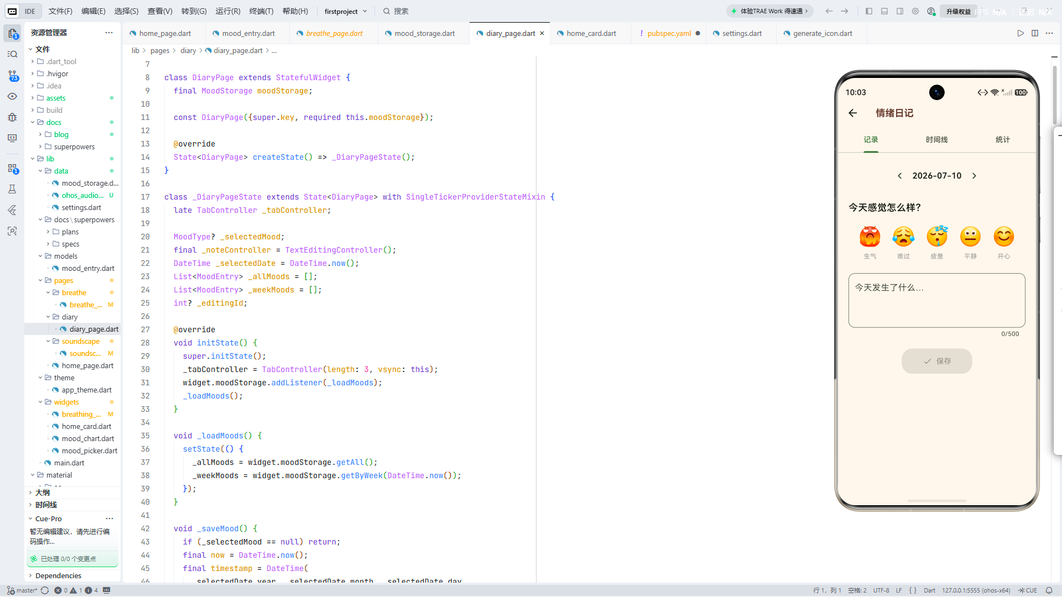The height and width of the screenshot is (597, 1062).
Task: Open the account profile icon
Action: coord(931,11)
